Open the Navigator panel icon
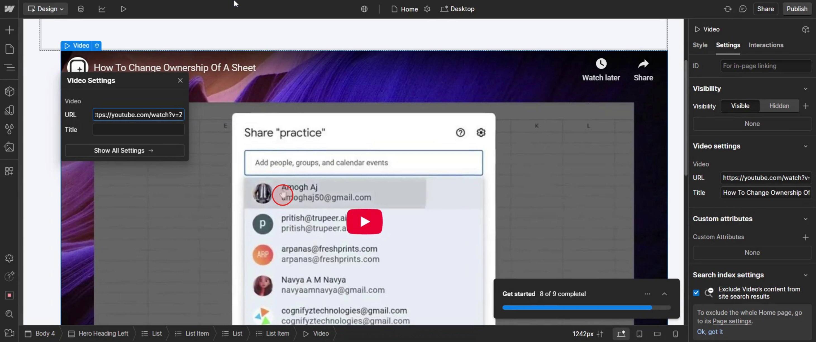 9,68
